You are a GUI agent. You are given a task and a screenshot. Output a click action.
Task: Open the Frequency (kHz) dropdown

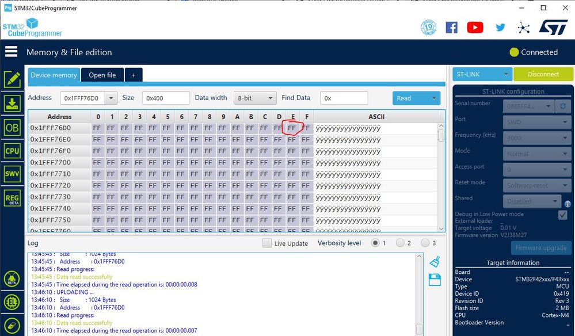(x=537, y=138)
